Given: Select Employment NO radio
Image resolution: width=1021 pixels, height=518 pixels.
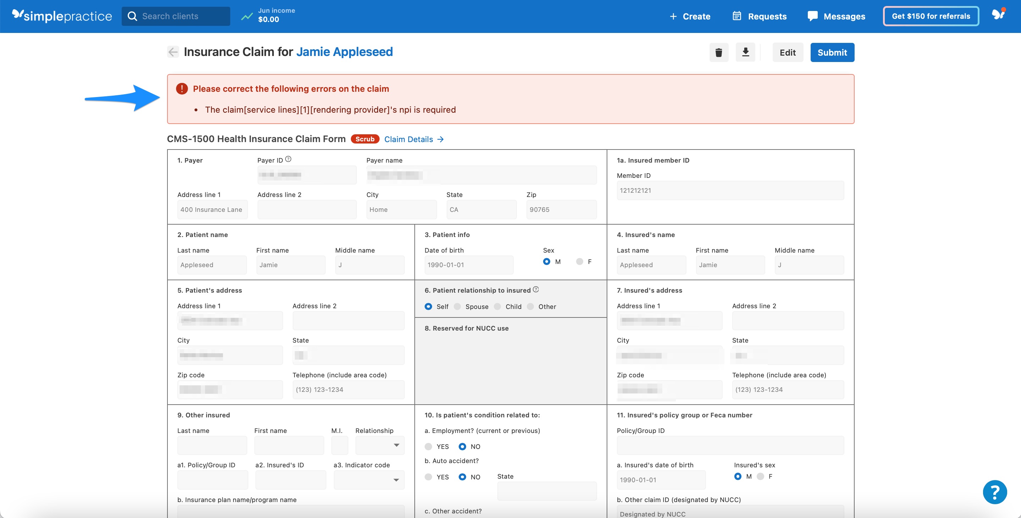Looking at the screenshot, I should point(462,446).
